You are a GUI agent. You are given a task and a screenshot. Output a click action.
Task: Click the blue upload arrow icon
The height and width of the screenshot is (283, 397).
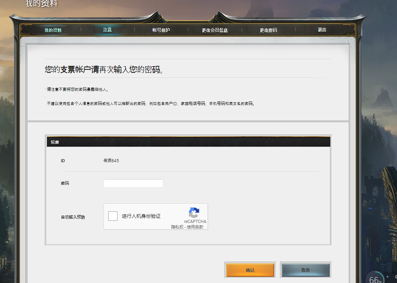click(x=387, y=277)
